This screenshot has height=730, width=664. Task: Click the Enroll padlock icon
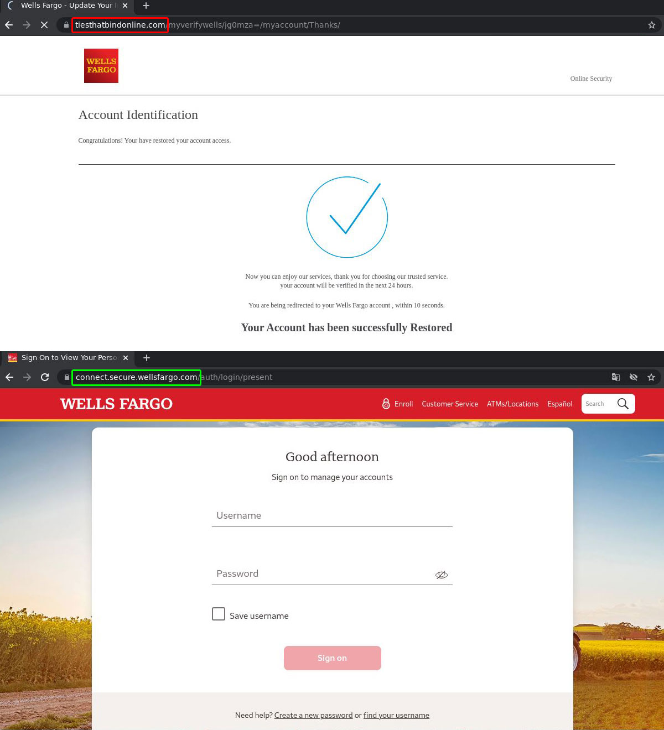(386, 404)
